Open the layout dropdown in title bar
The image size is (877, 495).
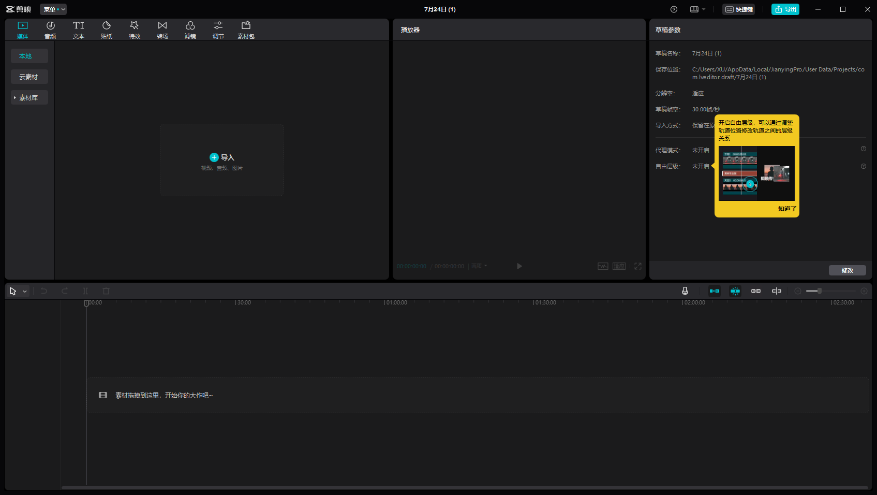(x=697, y=9)
